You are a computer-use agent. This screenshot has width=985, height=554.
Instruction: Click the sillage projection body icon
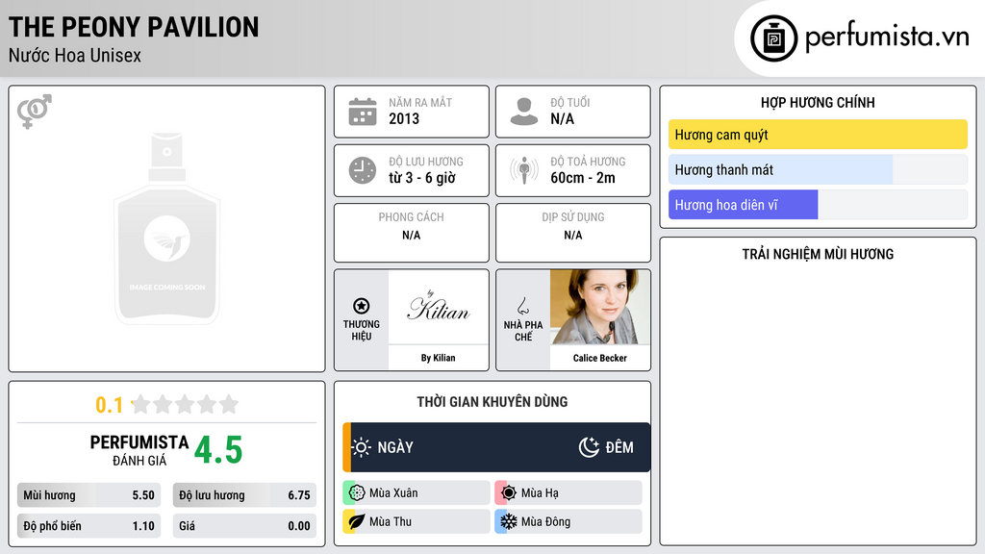524,170
